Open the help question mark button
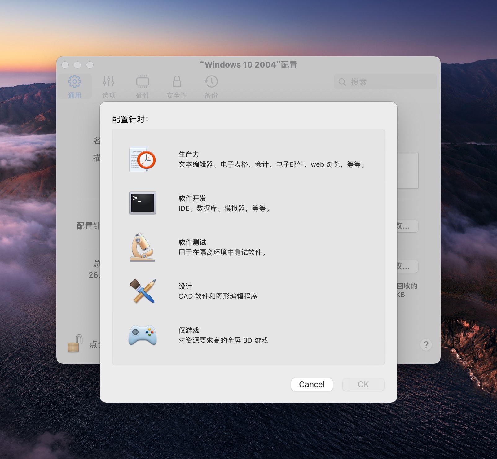497x459 pixels. click(x=426, y=345)
